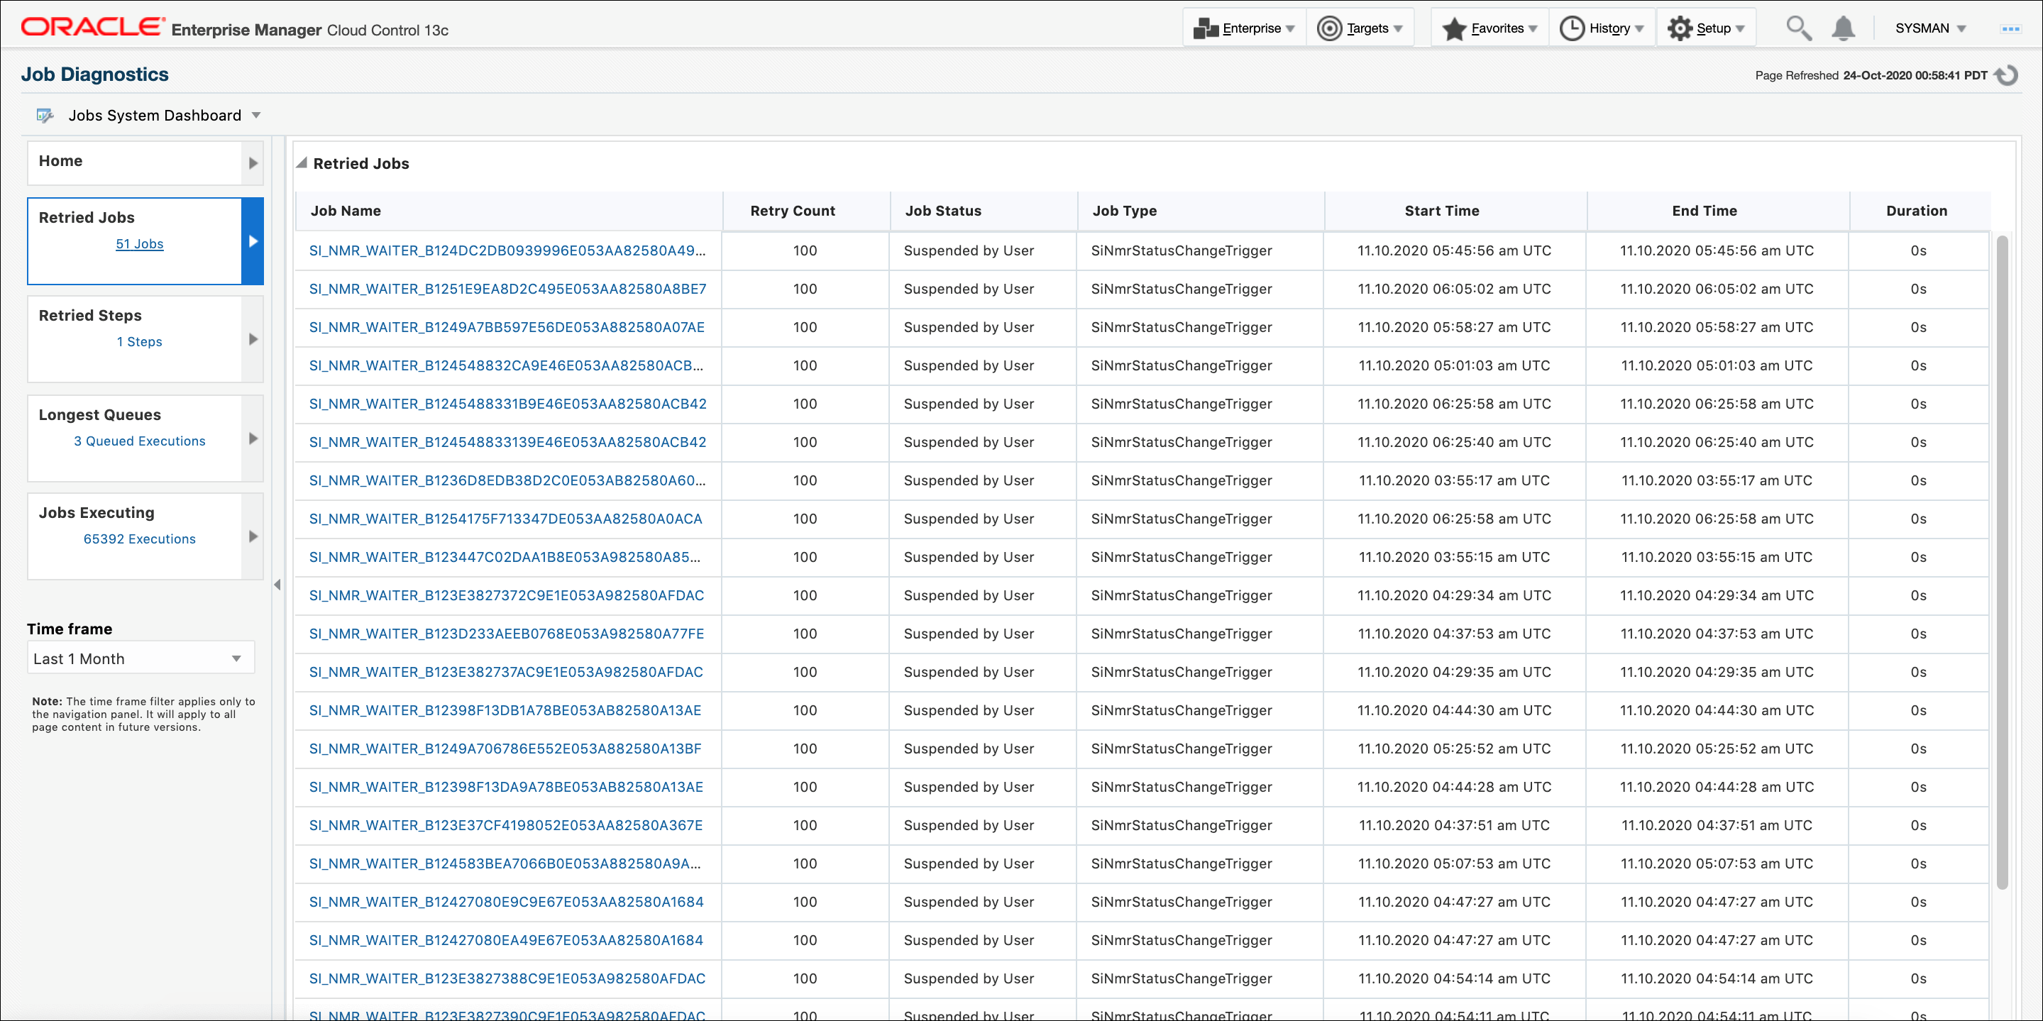Click the Jobs System Dashboard icon
Viewport: 2043px width, 1021px height.
(x=45, y=116)
